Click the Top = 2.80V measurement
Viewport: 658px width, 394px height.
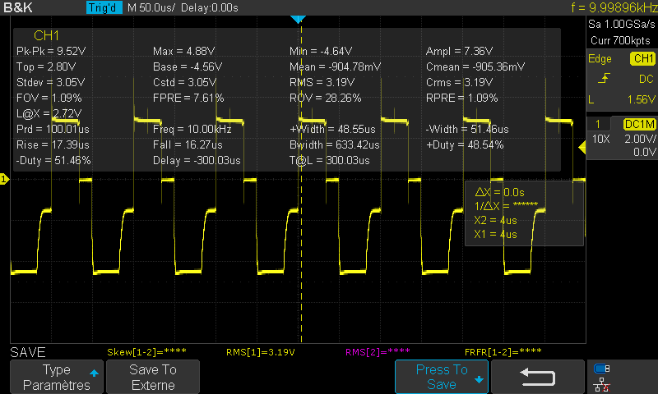click(x=46, y=67)
